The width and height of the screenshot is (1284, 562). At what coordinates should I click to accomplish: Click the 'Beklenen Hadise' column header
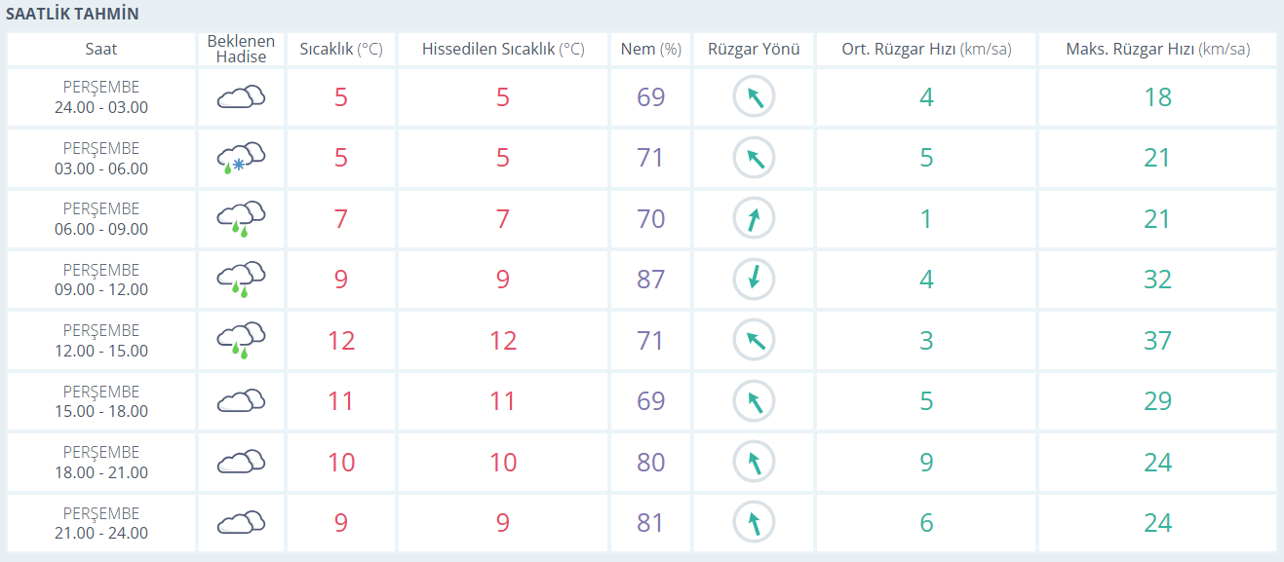coord(241,49)
